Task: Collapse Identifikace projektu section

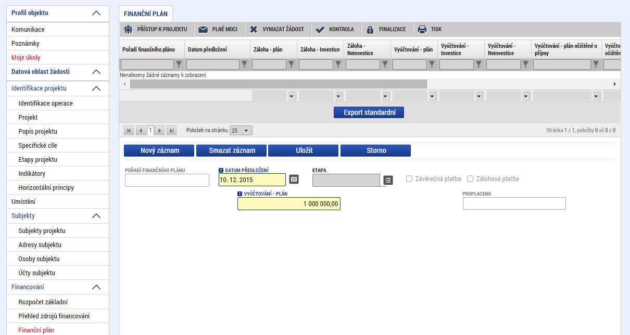Action: (96, 88)
